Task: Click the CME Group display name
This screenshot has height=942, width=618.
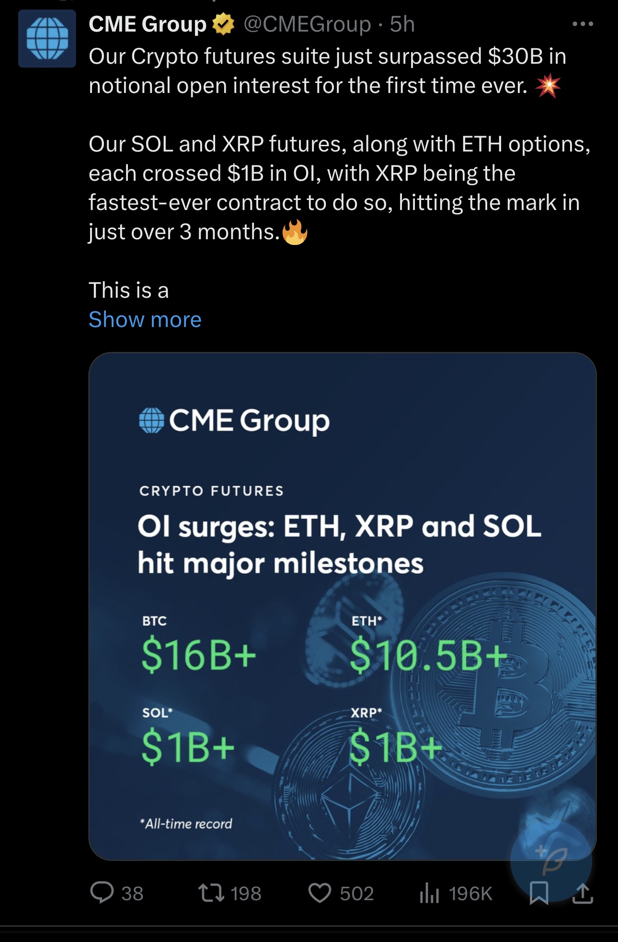Action: coord(148,24)
